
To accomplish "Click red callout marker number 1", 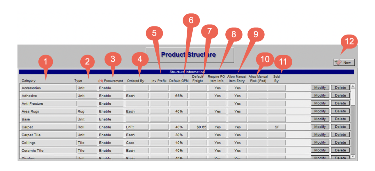I will click(45, 61).
